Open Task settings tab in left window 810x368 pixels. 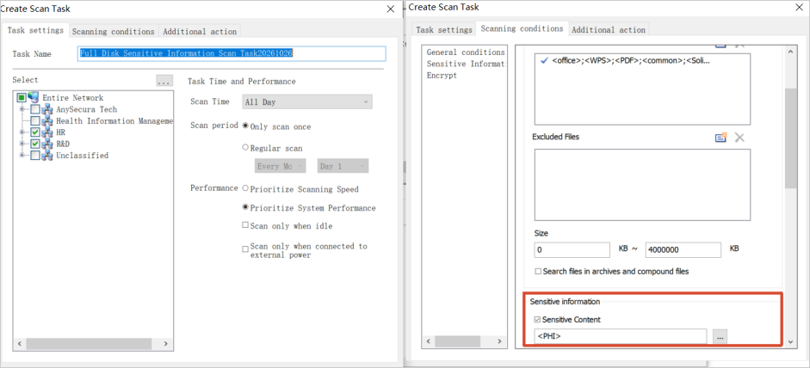click(35, 30)
